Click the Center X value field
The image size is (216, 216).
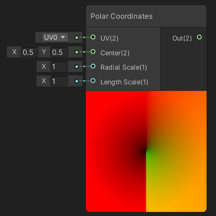pyautogui.click(x=29, y=52)
